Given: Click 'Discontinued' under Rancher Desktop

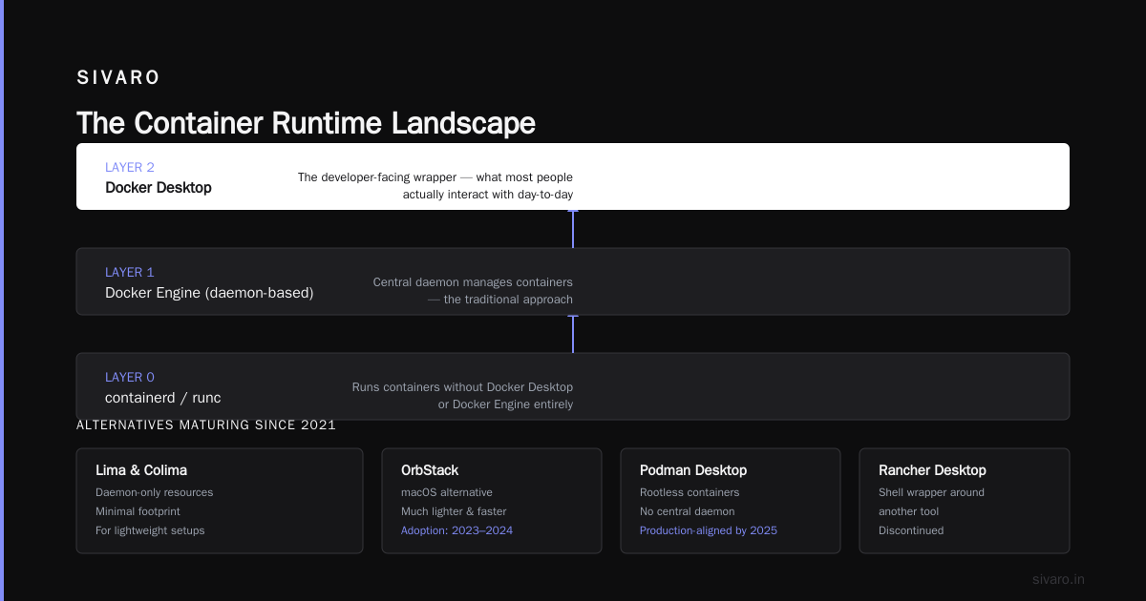Looking at the screenshot, I should click(911, 530).
